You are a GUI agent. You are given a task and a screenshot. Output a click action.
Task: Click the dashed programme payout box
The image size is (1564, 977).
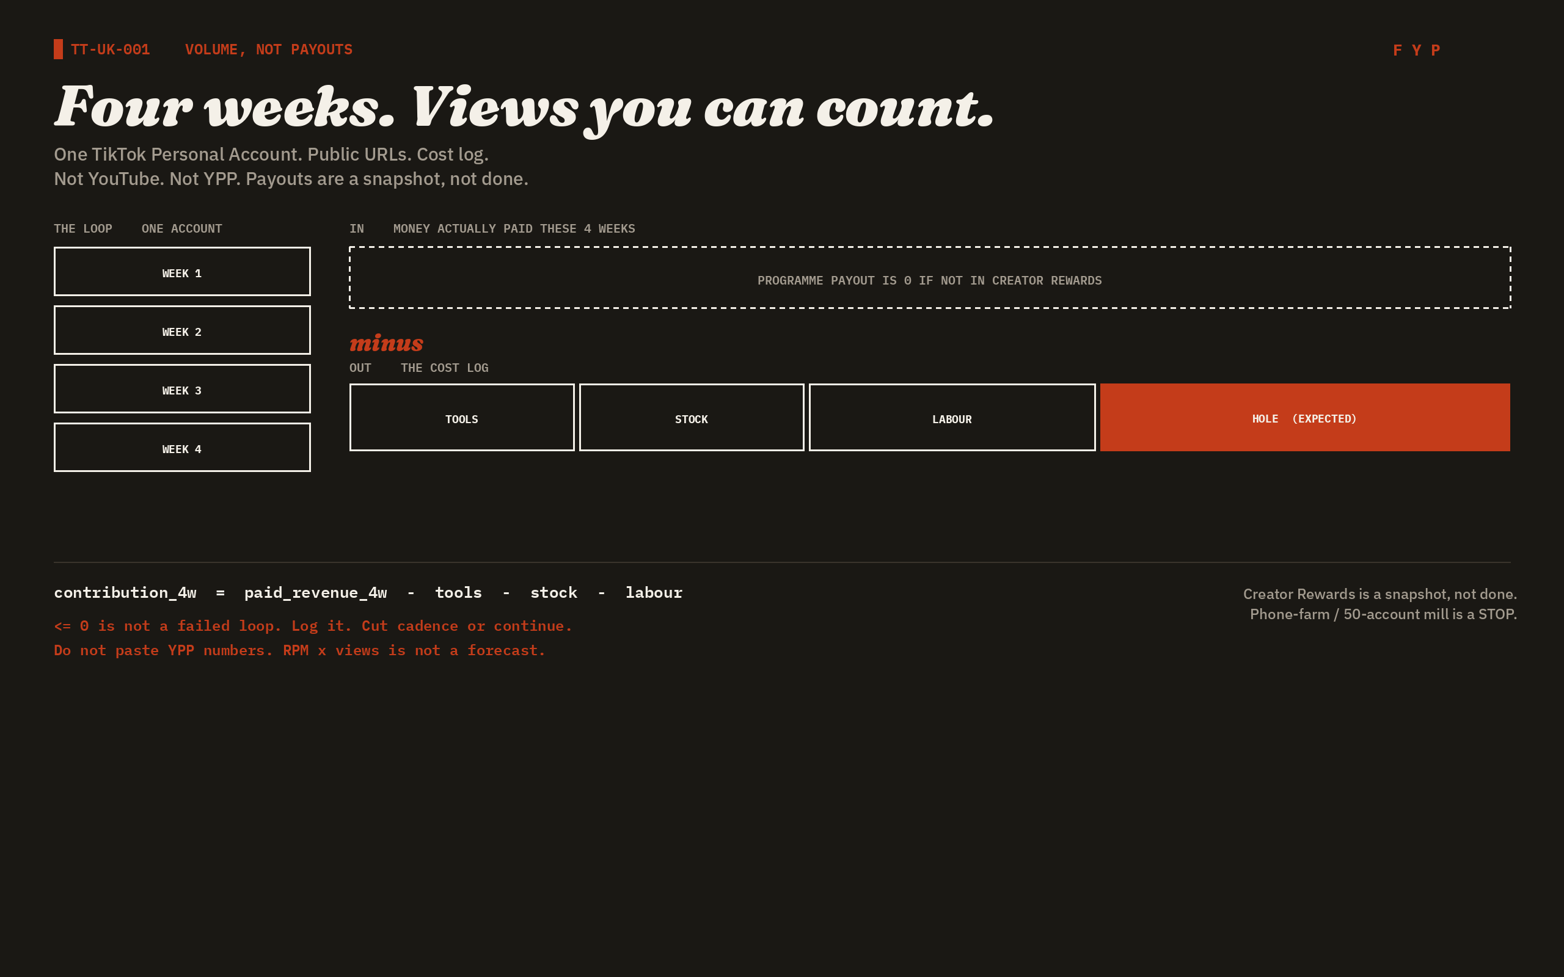click(x=929, y=278)
